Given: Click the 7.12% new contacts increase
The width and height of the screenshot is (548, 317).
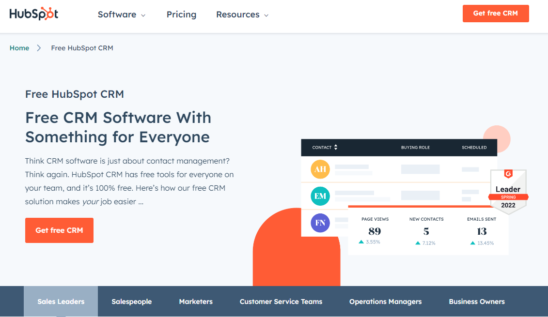Looking at the screenshot, I should coord(425,243).
